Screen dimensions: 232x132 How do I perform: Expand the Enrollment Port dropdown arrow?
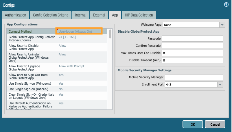[x=220, y=85]
